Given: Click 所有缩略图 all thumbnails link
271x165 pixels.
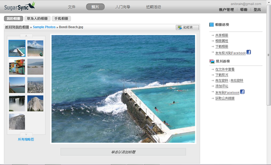Looking at the screenshot, I should pyautogui.click(x=26, y=139).
